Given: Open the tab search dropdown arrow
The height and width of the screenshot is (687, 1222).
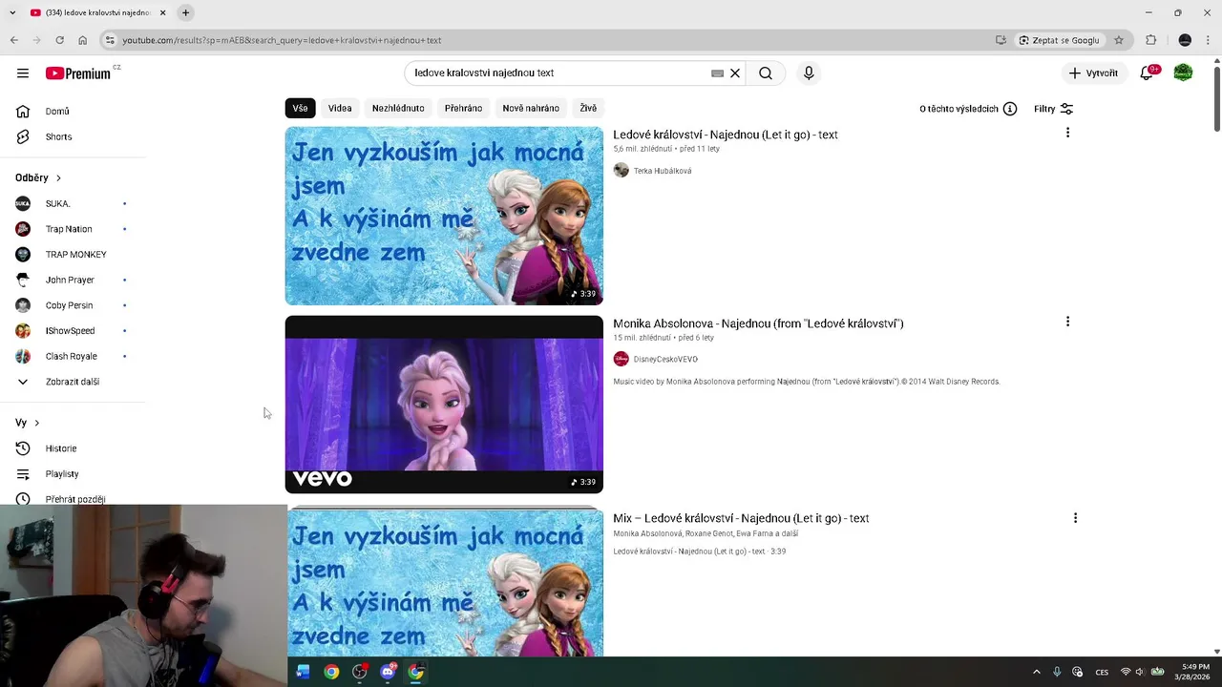Looking at the screenshot, I should 12,12.
